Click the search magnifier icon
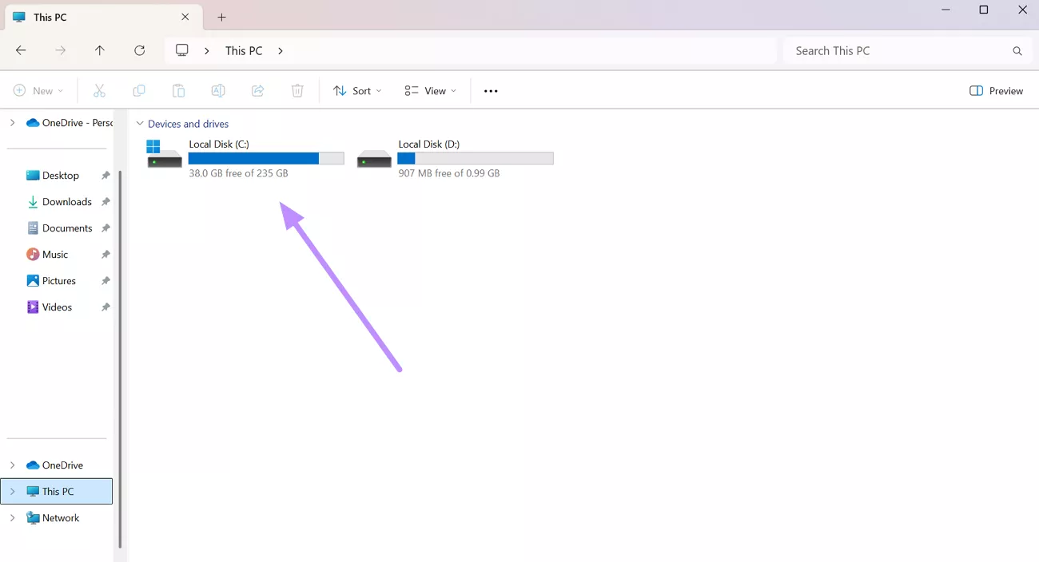1039x562 pixels. (1017, 50)
